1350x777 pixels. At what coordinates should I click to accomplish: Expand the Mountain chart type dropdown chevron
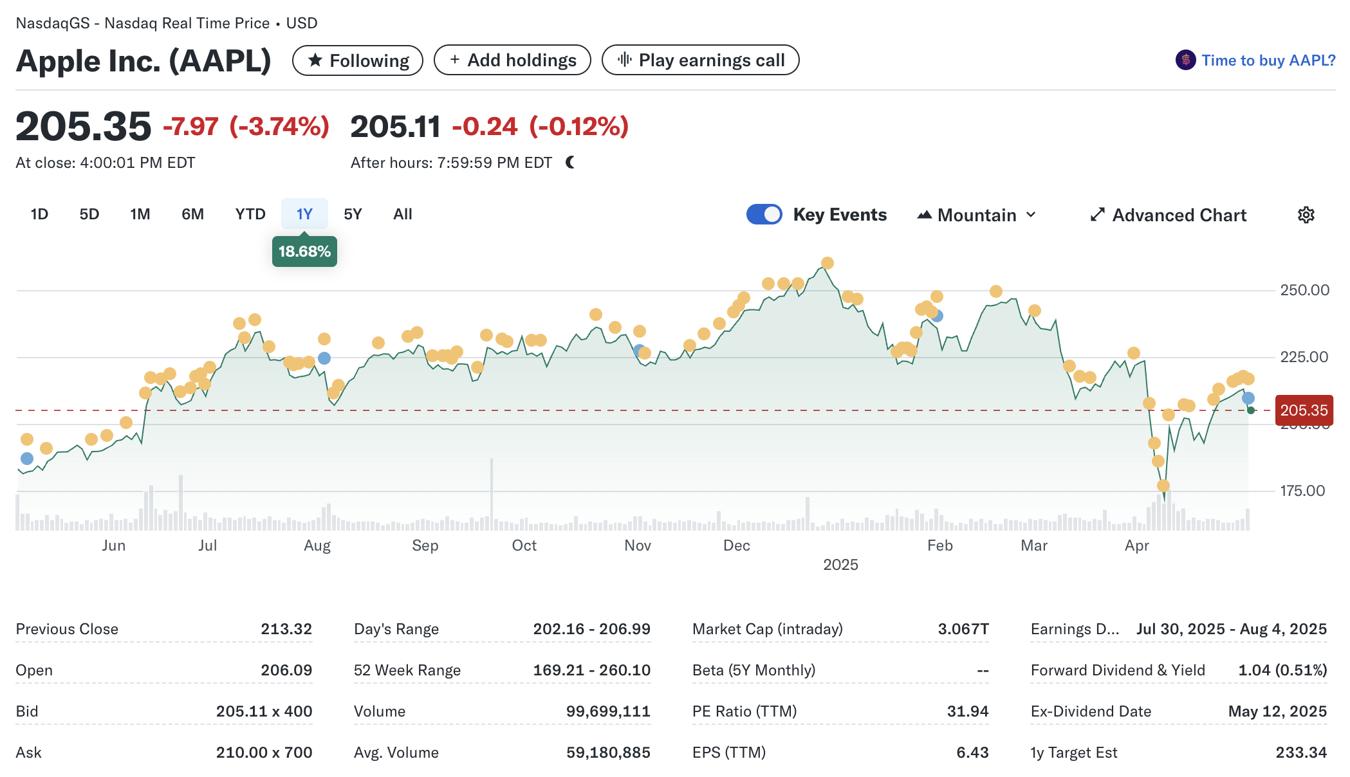pyautogui.click(x=1031, y=215)
